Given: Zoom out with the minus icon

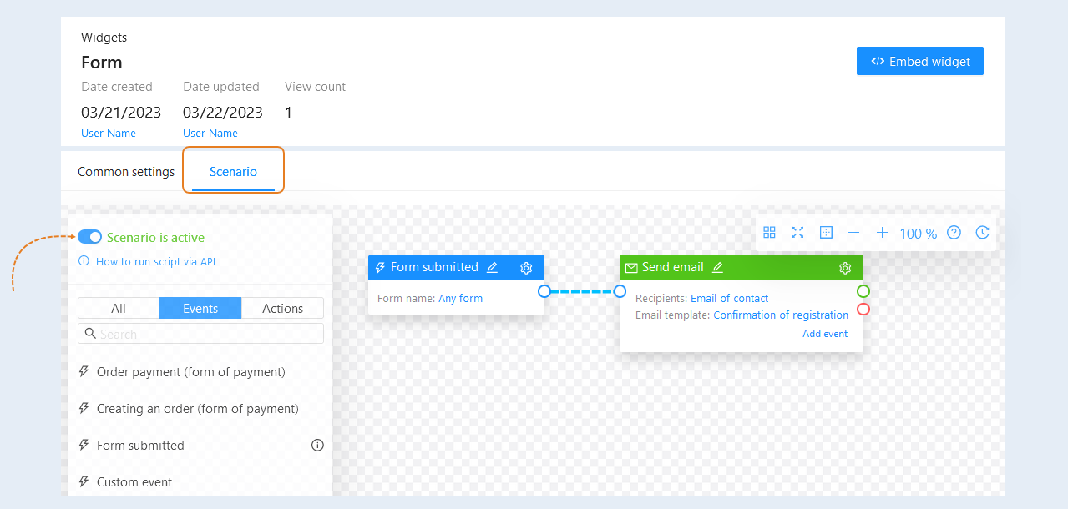Looking at the screenshot, I should (x=853, y=233).
